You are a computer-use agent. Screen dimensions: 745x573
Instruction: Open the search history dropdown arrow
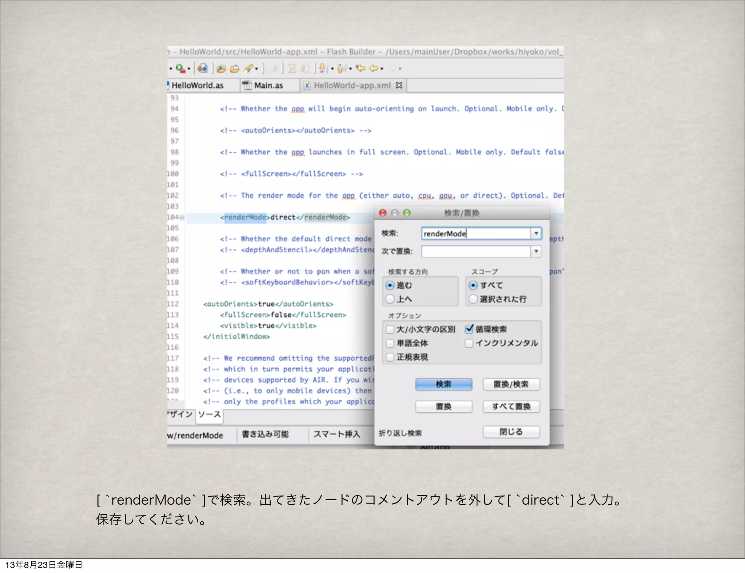(x=536, y=233)
